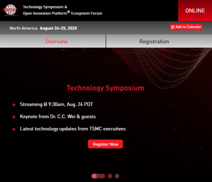
Task: Go to the second carousel slide dot
Action: [x=110, y=176]
